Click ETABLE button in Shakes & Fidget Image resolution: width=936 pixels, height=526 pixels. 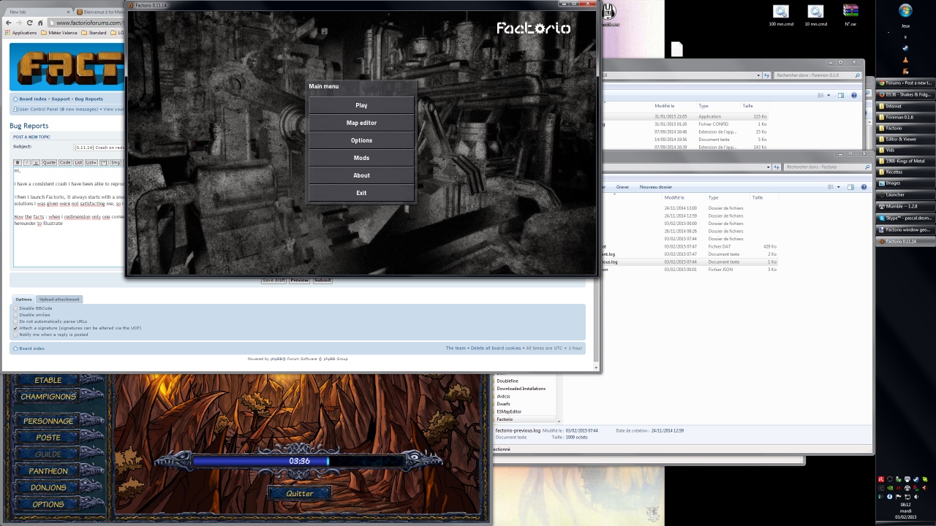click(48, 381)
